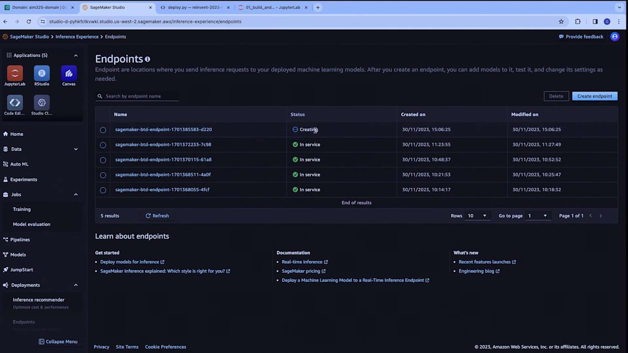Open the Go to page dropdown
The height and width of the screenshot is (353, 628).
[539, 215]
